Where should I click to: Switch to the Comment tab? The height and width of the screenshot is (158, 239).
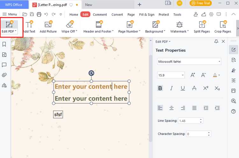tap(100, 15)
